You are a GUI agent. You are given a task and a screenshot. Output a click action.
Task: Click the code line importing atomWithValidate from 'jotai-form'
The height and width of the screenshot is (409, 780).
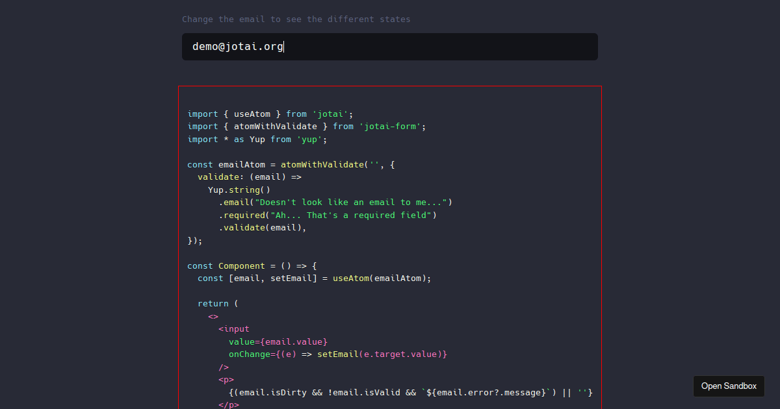307,127
